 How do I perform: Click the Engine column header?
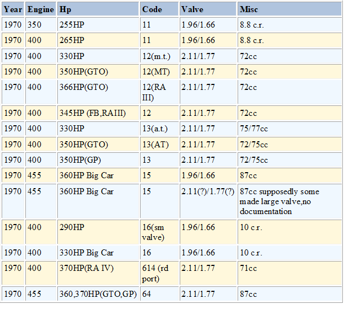(x=41, y=9)
